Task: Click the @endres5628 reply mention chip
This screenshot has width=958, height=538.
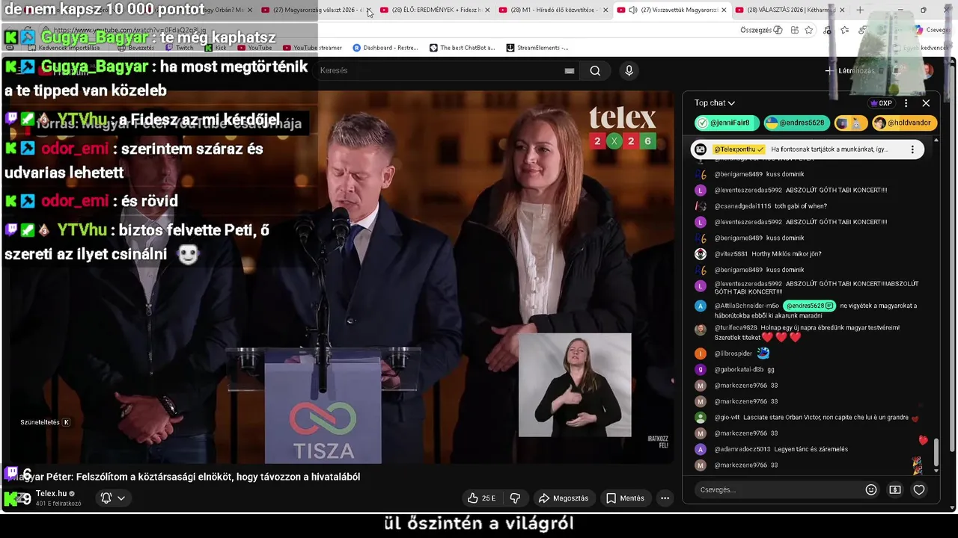Action: point(809,306)
